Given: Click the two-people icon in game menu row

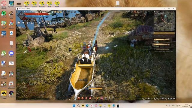Looking at the screenshot, I should pos(49,23).
